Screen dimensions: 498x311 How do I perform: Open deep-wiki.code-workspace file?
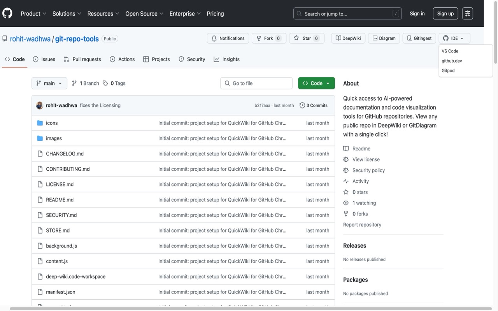(x=76, y=277)
